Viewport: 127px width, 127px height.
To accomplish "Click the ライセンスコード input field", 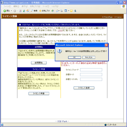I will pos(91,70).
